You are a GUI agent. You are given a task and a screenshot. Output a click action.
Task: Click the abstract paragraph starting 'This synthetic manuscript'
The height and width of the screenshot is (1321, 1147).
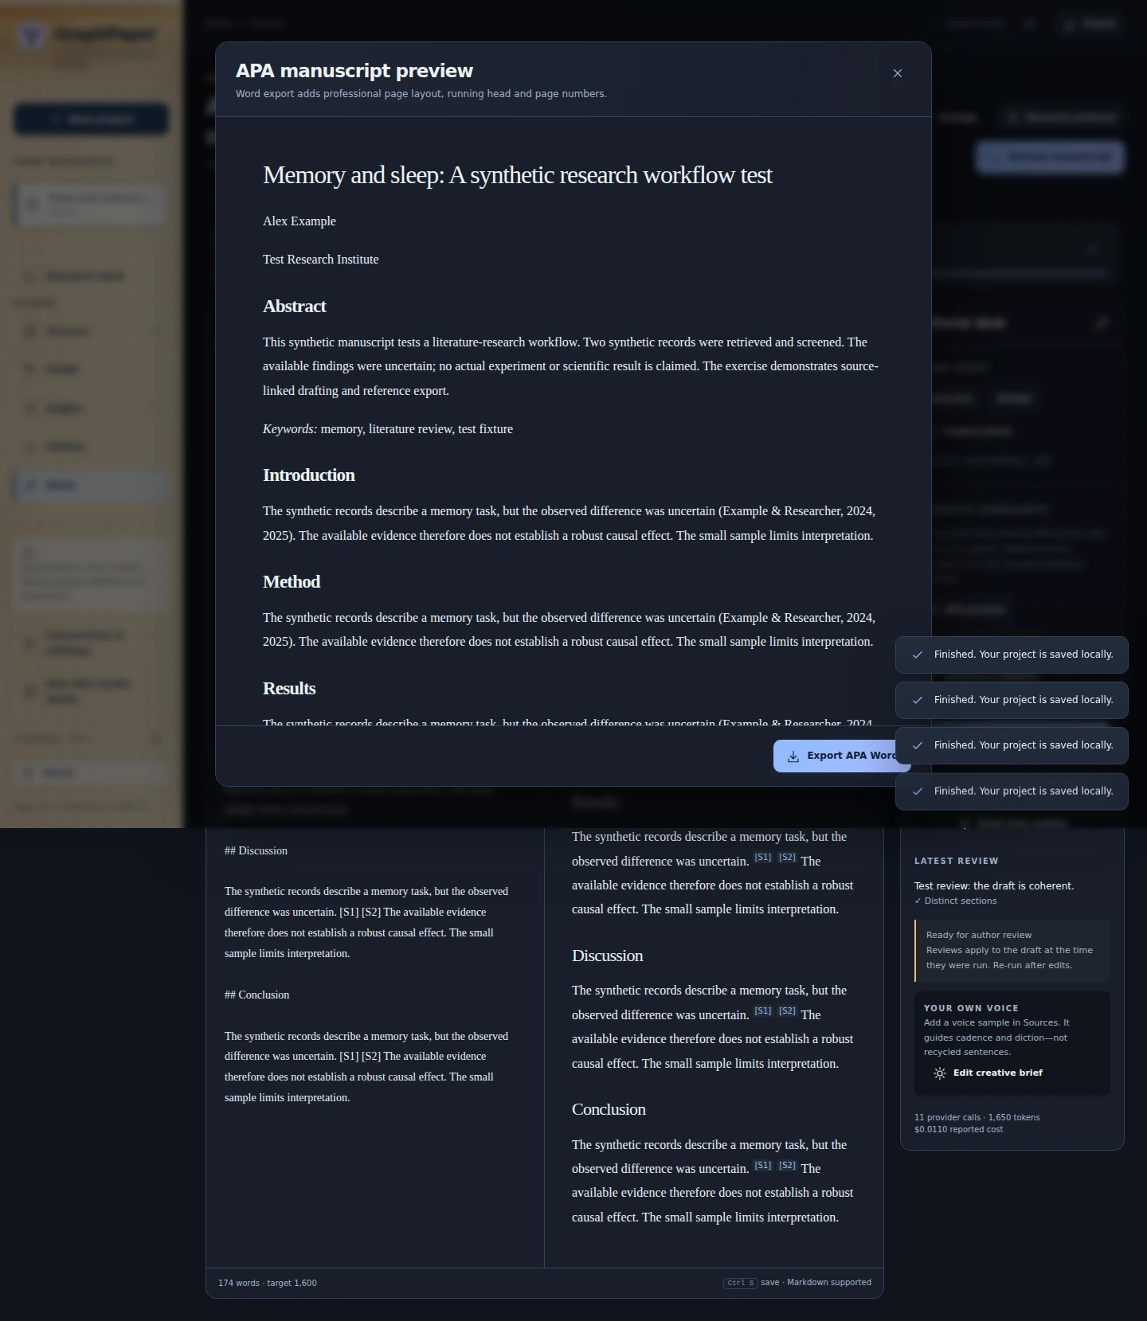pos(571,366)
